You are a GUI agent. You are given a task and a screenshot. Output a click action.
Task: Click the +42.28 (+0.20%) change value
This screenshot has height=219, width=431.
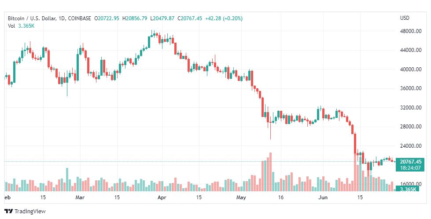pos(224,18)
